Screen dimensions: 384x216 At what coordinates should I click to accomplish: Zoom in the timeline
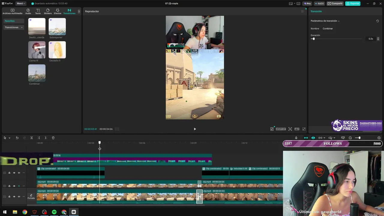click(x=379, y=138)
